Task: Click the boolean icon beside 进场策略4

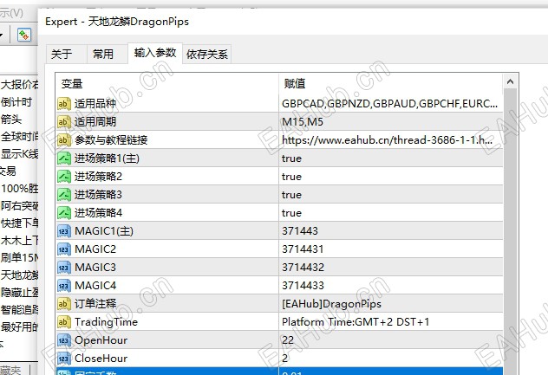Action: (x=64, y=213)
